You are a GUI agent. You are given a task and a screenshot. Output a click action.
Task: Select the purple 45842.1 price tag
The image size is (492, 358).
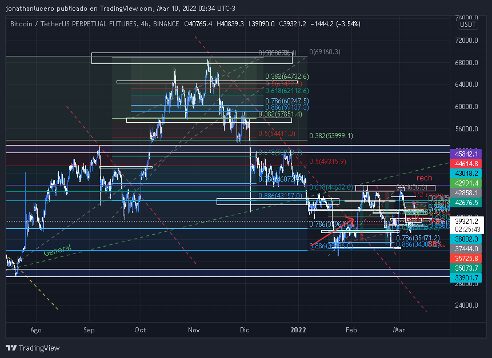pyautogui.click(x=466, y=154)
